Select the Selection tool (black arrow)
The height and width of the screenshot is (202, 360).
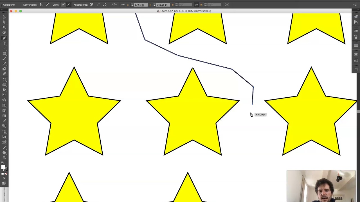click(4, 17)
